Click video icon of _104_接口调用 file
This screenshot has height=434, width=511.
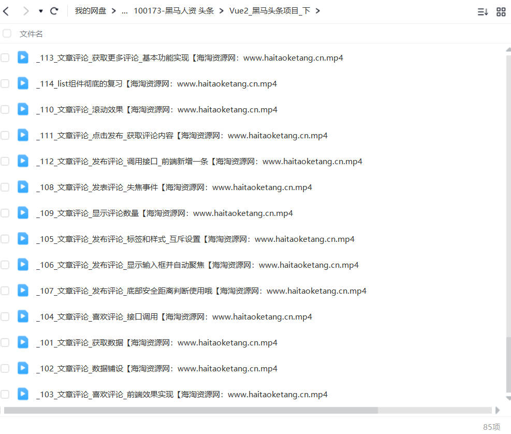[23, 316]
